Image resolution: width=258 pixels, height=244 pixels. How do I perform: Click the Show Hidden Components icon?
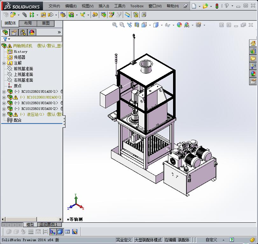click(x=63, y=15)
